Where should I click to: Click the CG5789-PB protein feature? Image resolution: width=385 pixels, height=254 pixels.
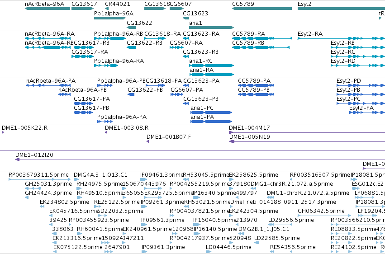pos(256,94)
